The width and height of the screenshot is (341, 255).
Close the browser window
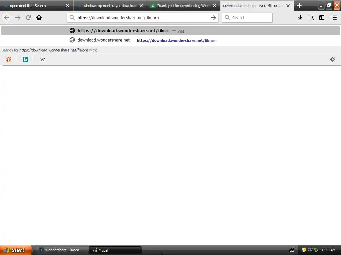pos(337,5)
